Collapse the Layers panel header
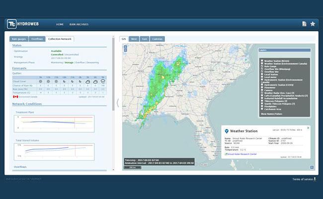Screen dimensions: 323x199 click(284, 50)
